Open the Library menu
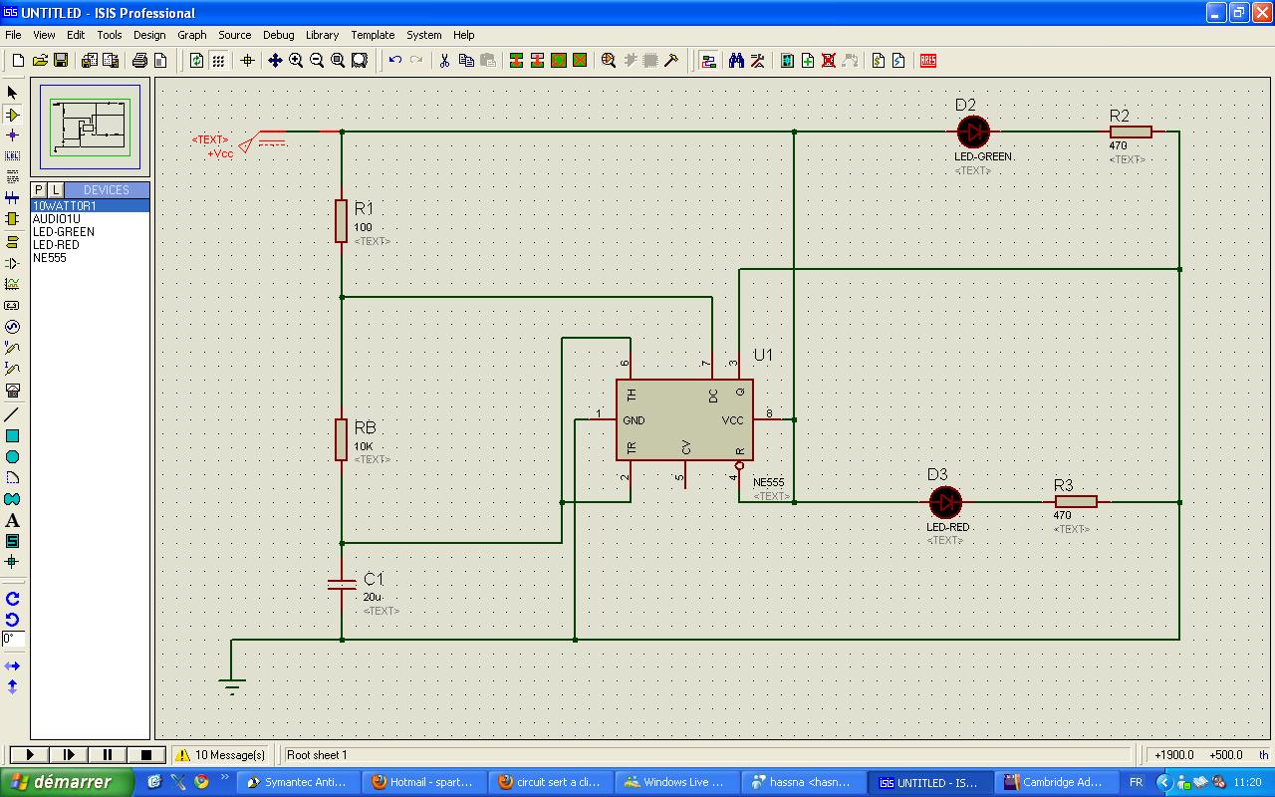 click(x=322, y=35)
